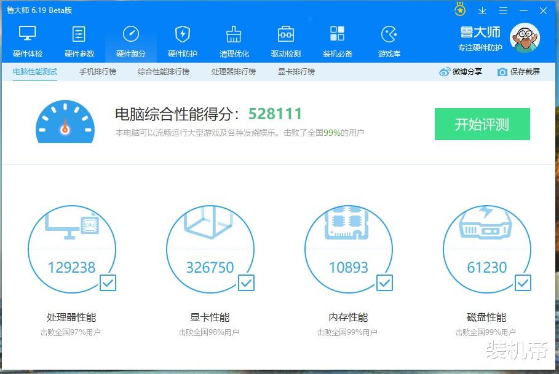
Task: Open 硬件参数 hardware parameters section
Action: coord(79,42)
